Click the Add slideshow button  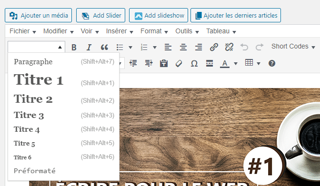159,15
